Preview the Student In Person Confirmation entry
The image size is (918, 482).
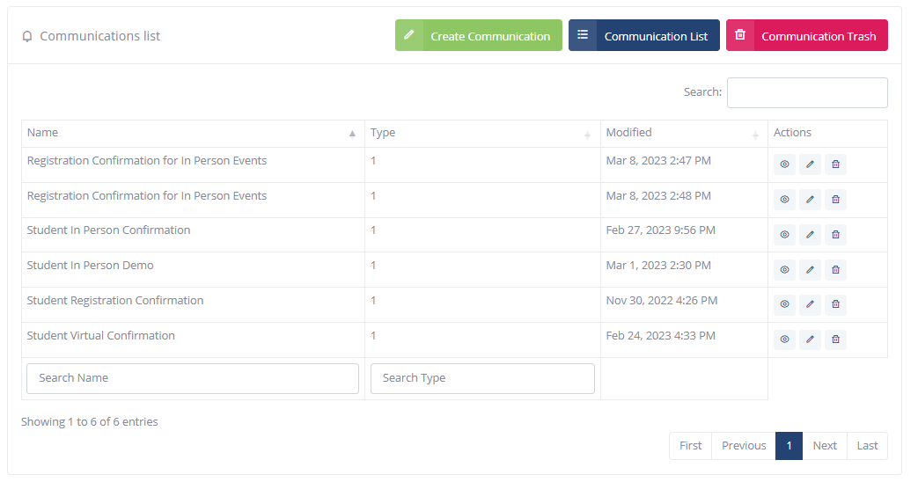[x=784, y=234]
